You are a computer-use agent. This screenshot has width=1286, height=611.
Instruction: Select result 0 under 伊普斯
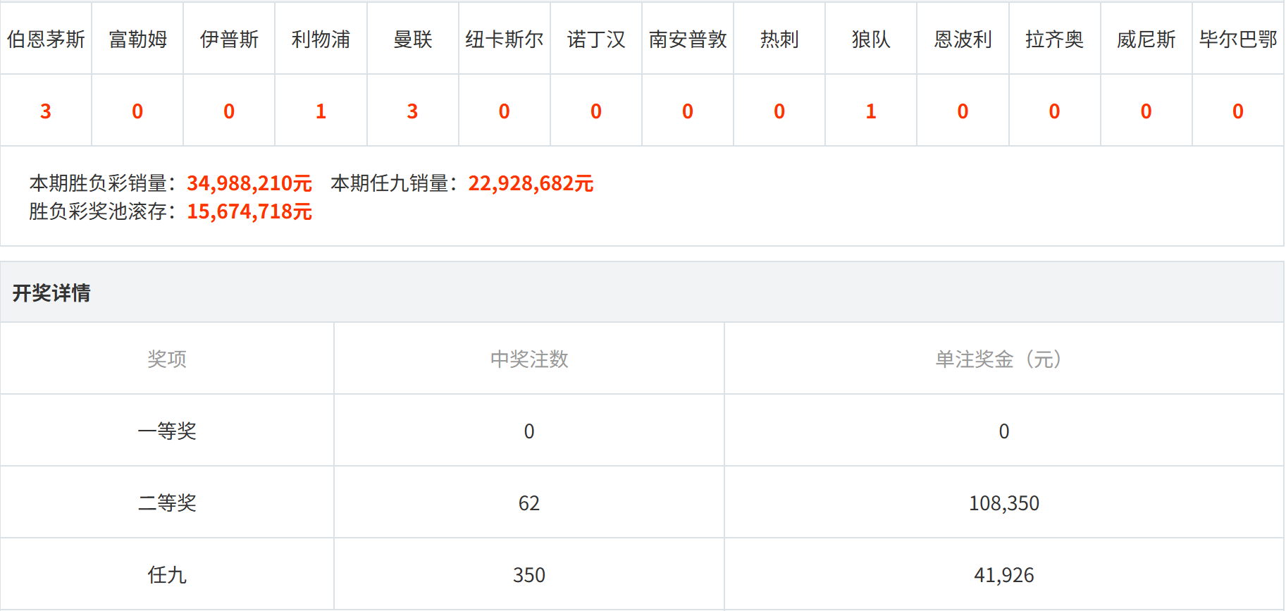(x=229, y=111)
